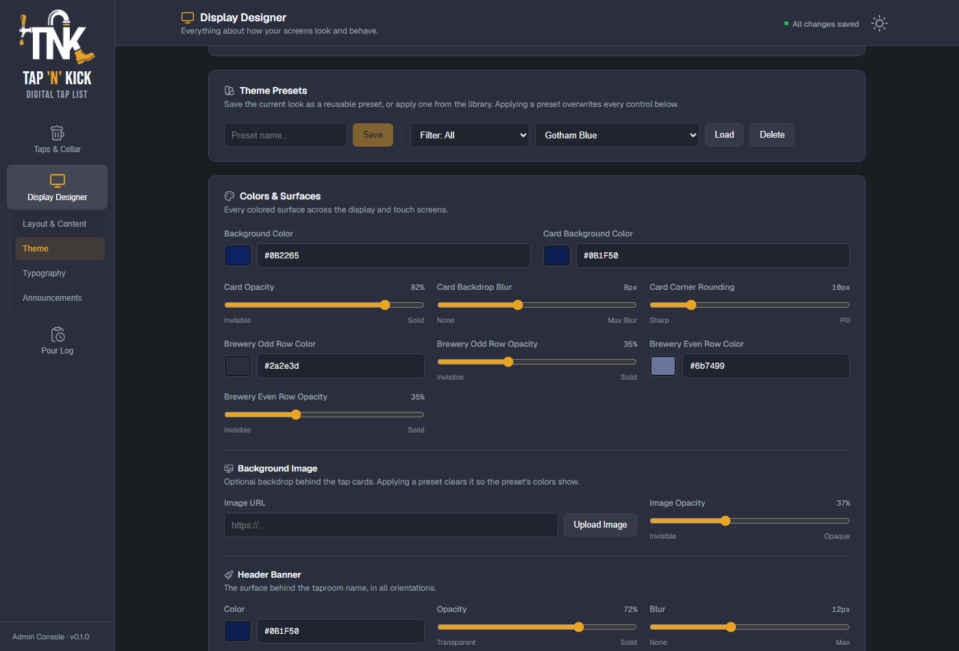Click the Card Background hex field #0B1F50
This screenshot has height=651, width=959.
point(713,256)
